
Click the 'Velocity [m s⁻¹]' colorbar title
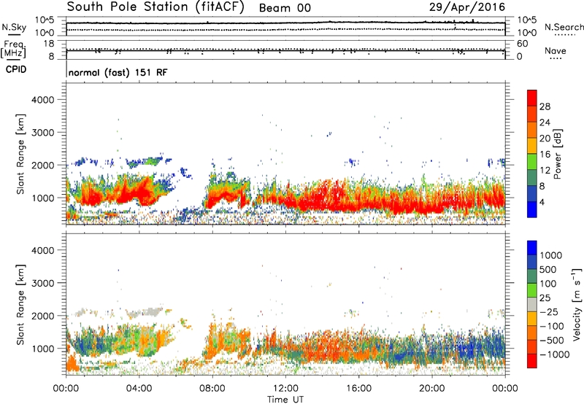(577, 304)
